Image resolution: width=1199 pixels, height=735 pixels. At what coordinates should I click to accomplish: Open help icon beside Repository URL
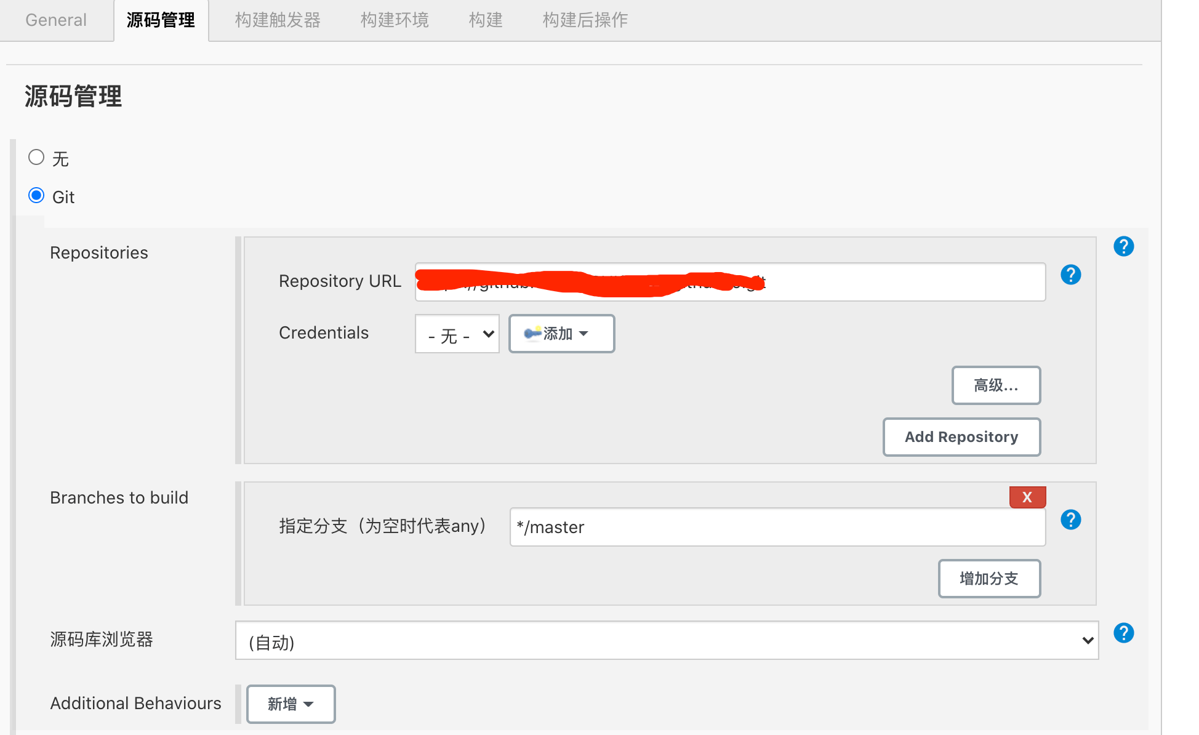1070,275
